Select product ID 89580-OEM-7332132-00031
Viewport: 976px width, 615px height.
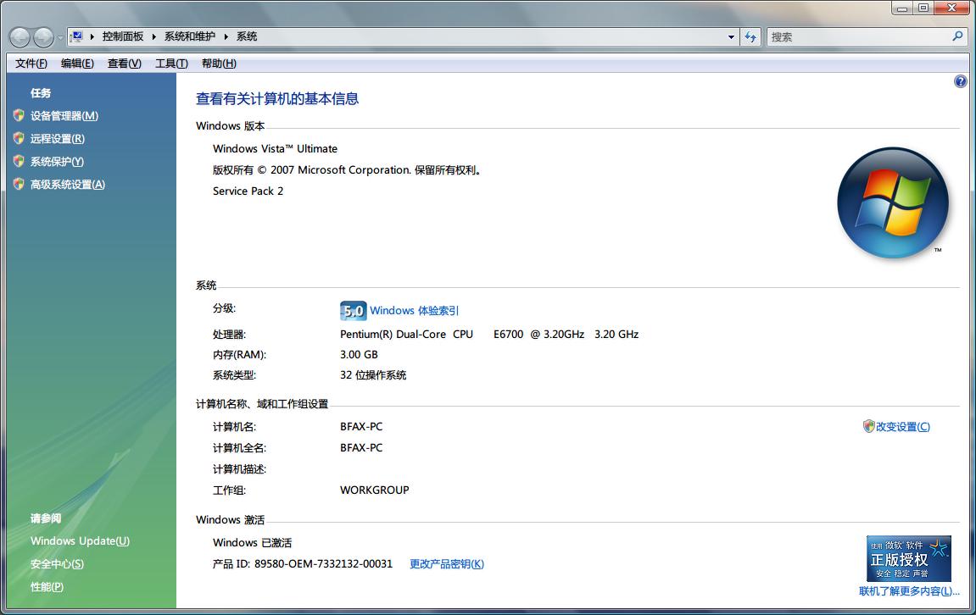tap(323, 564)
